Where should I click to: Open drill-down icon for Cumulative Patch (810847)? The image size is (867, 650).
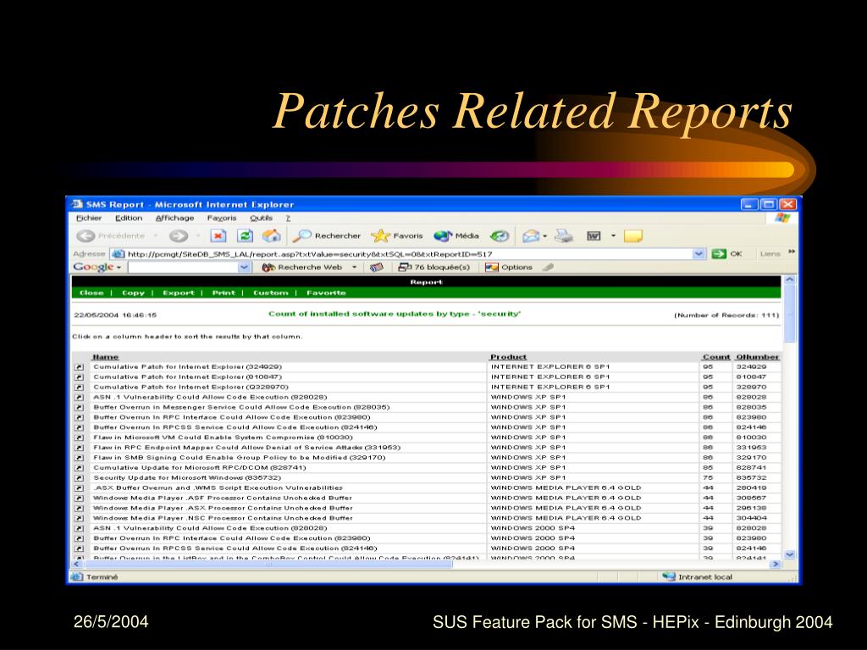(x=79, y=377)
